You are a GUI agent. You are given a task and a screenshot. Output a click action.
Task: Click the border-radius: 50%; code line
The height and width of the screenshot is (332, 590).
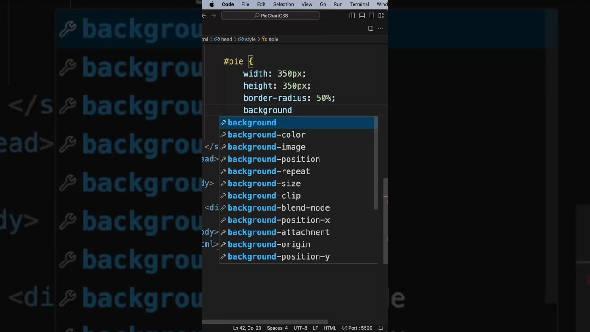[289, 98]
